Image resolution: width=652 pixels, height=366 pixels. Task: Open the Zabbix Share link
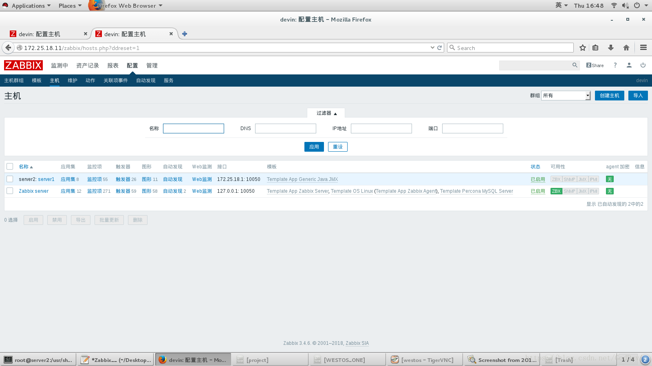click(x=595, y=65)
